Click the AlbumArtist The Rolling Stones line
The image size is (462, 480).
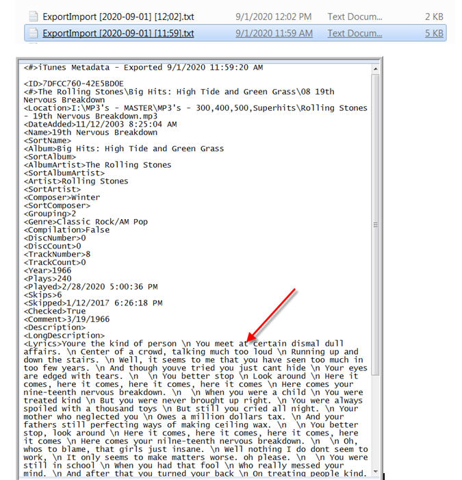point(98,165)
